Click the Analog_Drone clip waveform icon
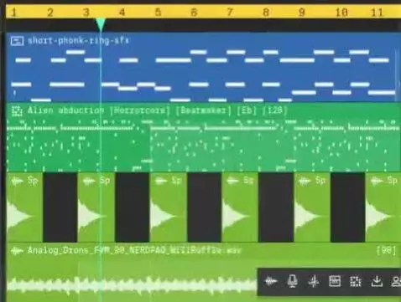The height and width of the screenshot is (302, 401). click(x=17, y=251)
